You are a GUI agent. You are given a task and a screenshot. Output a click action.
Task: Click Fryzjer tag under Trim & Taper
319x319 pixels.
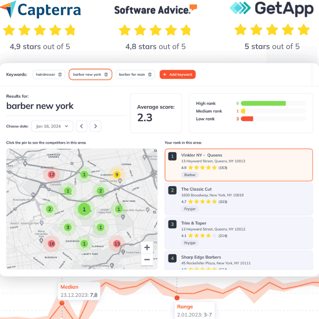[190, 243]
